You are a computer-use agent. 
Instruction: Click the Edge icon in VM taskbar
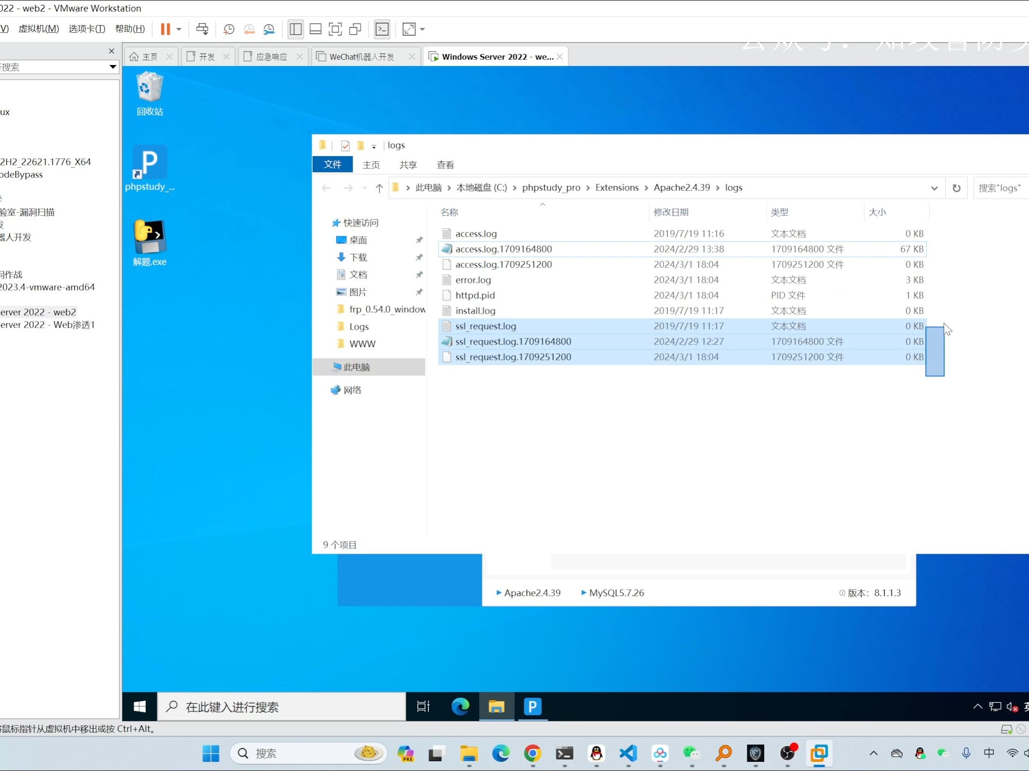click(460, 706)
